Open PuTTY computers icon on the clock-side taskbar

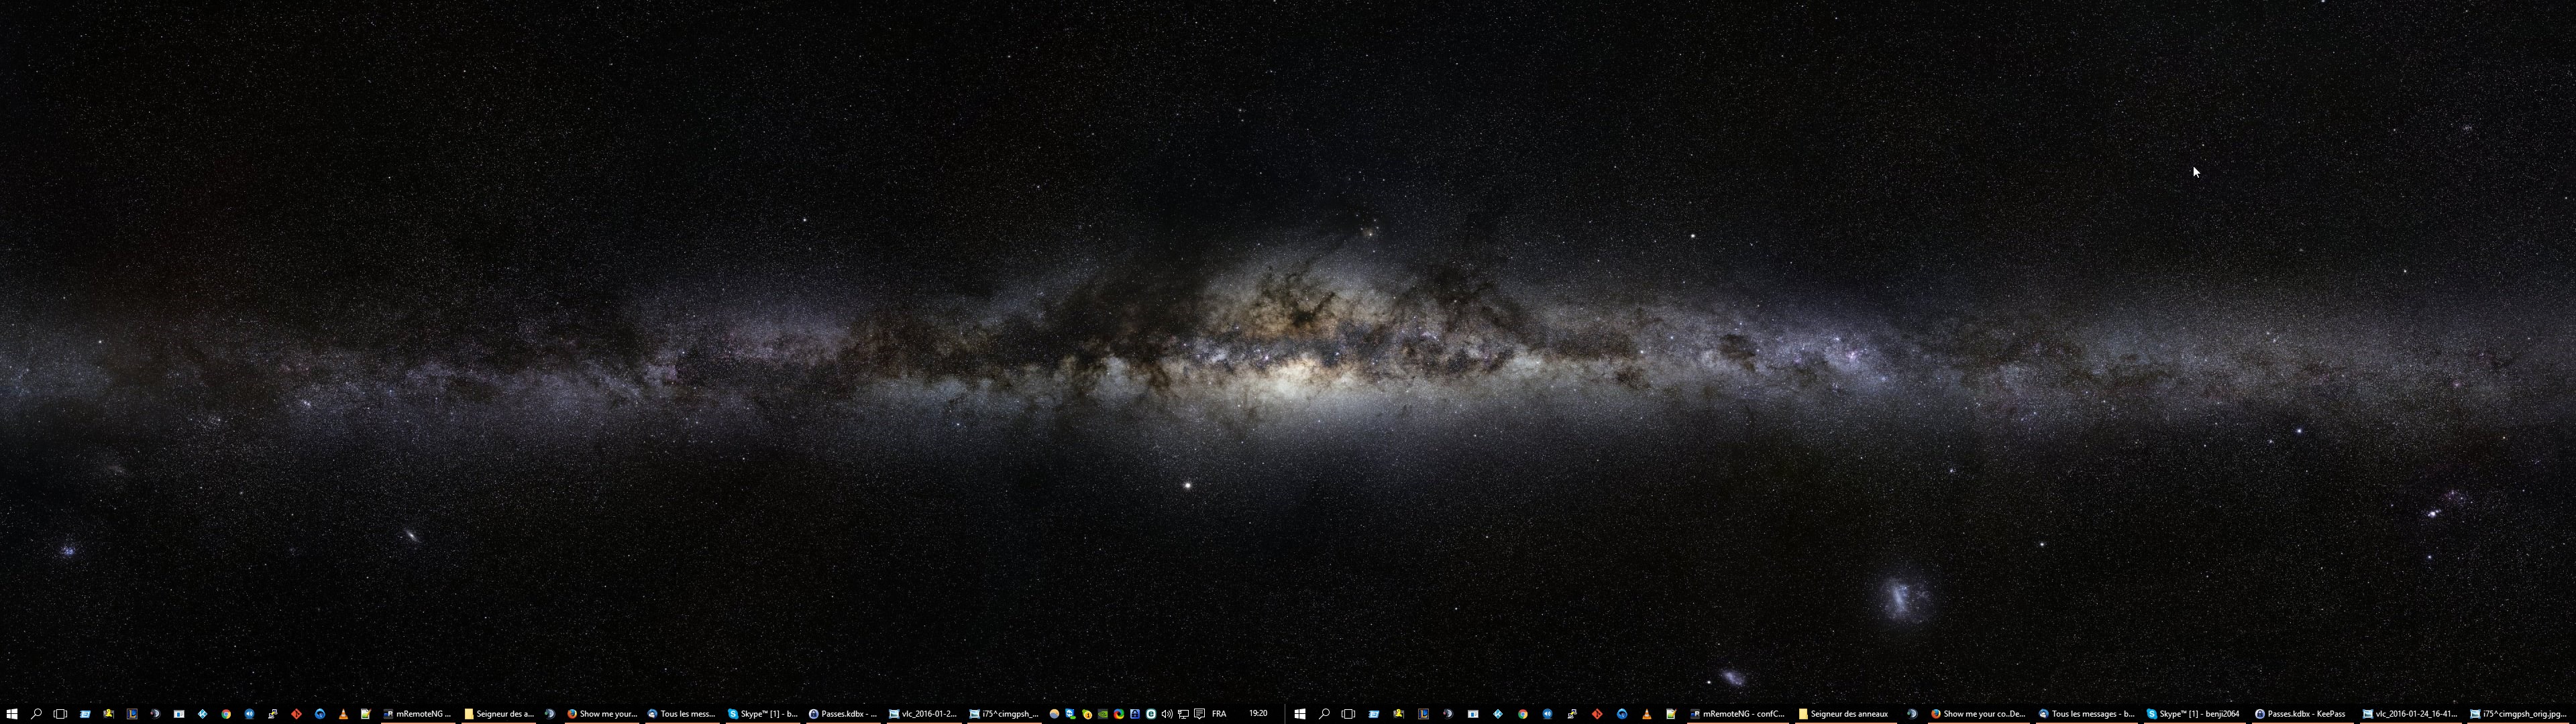coord(273,714)
